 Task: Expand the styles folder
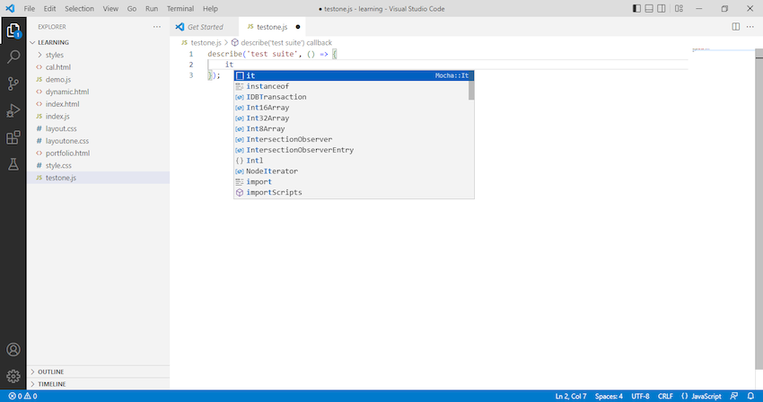(x=99, y=55)
